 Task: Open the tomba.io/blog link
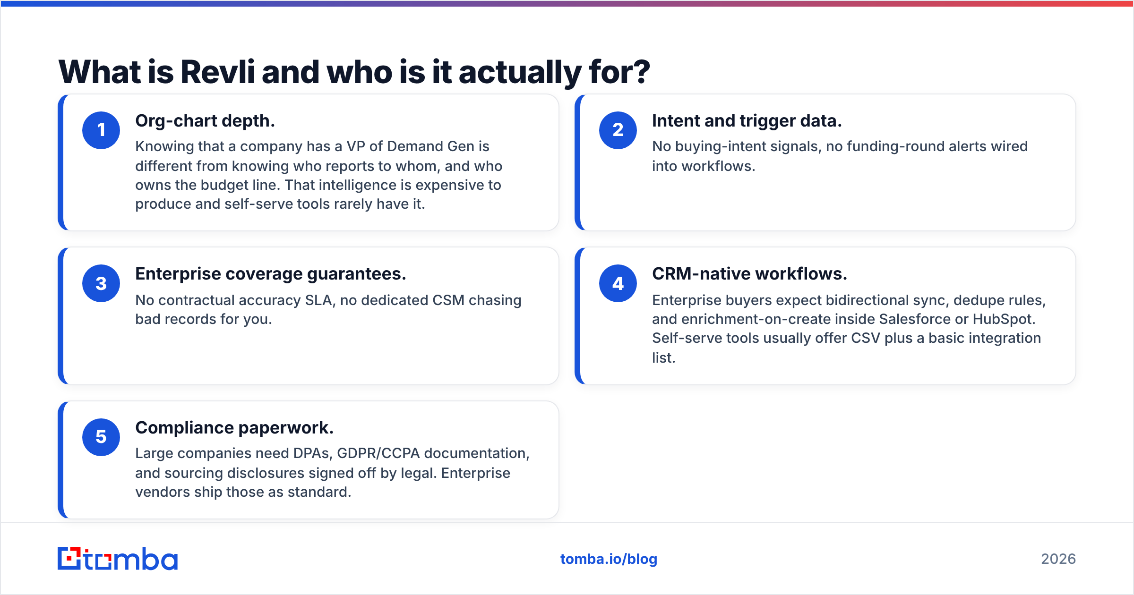[609, 559]
